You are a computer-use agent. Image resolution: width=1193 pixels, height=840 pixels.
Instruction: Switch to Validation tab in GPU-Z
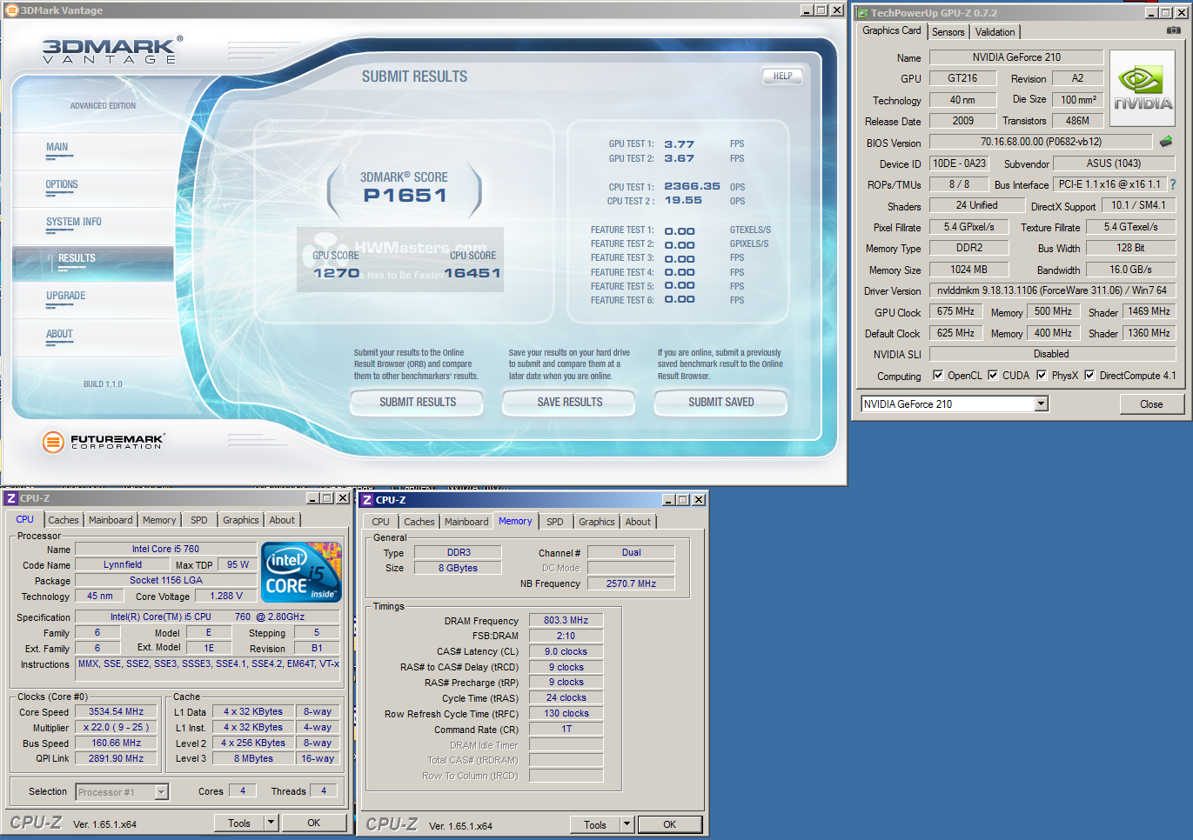[x=995, y=32]
